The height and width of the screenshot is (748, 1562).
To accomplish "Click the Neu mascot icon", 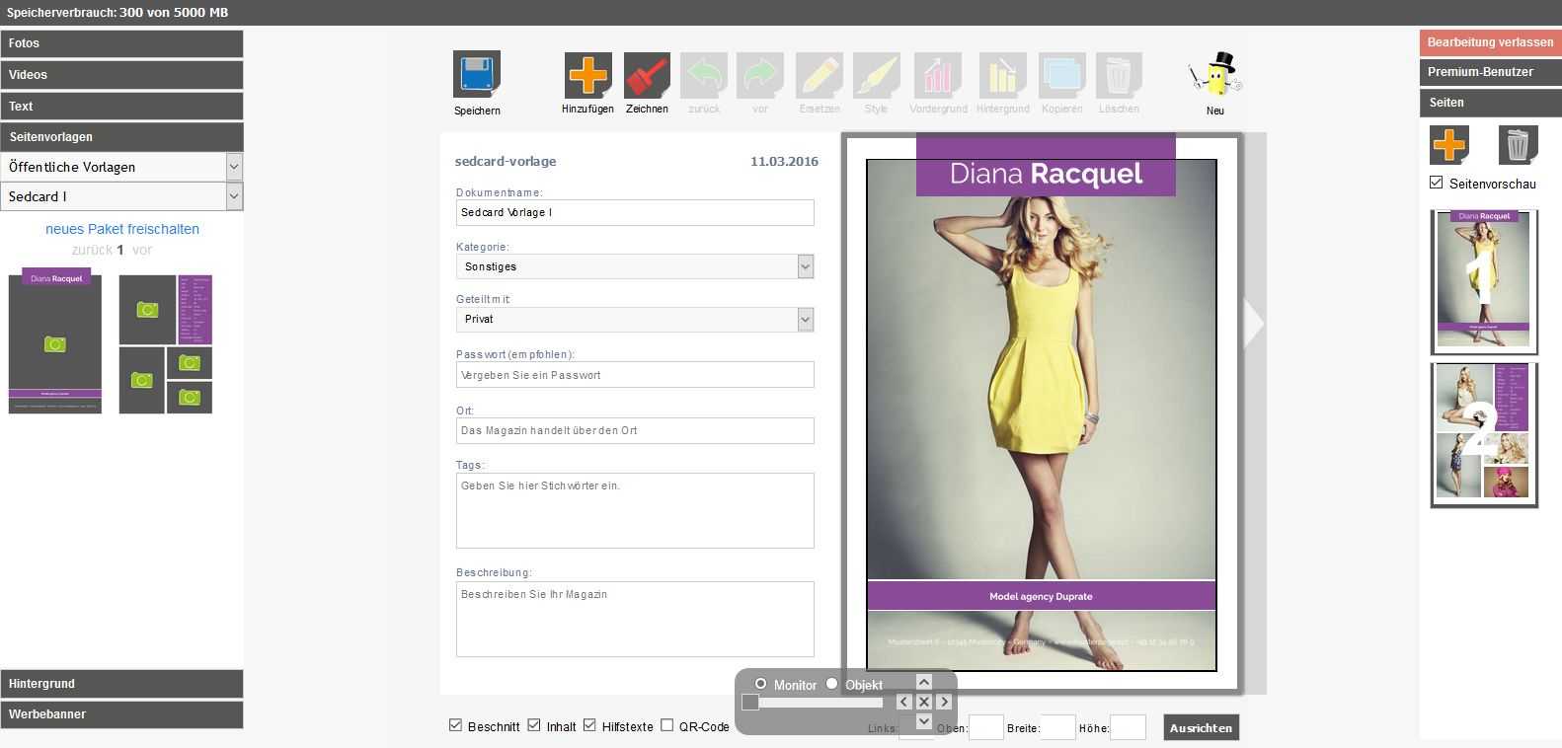I will pos(1215,76).
